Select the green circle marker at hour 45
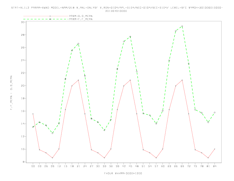 130,37
